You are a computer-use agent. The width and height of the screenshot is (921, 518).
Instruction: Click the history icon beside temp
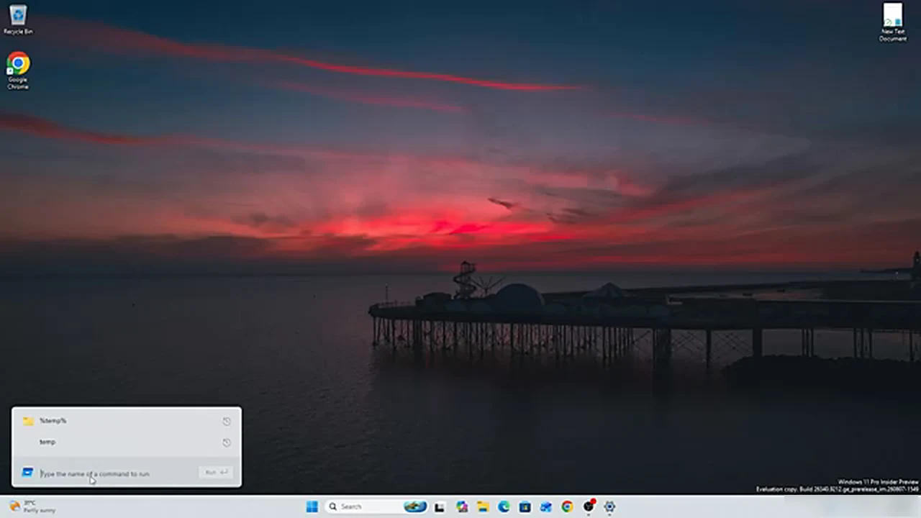point(227,442)
